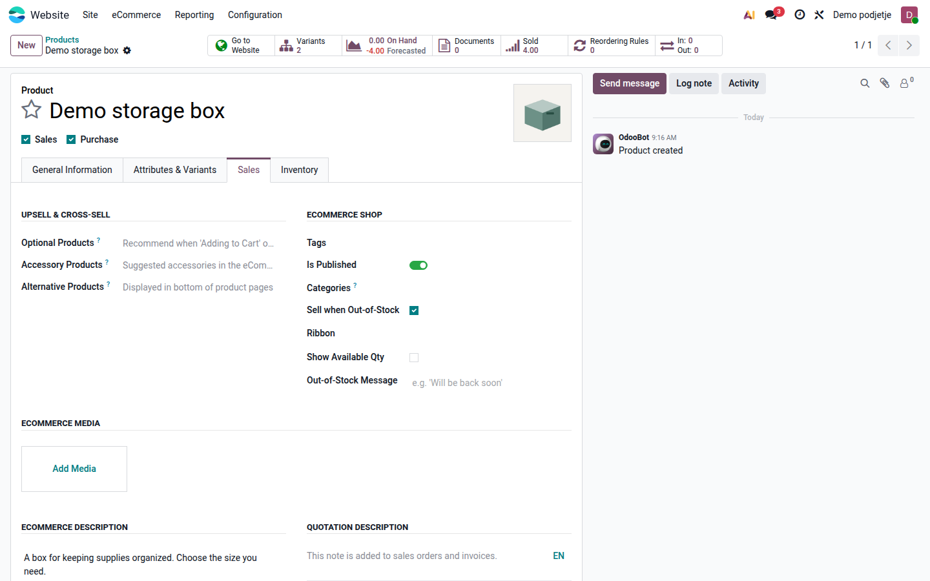Open Go to Website stat button
Viewport: 930px width, 581px height.
(241, 45)
